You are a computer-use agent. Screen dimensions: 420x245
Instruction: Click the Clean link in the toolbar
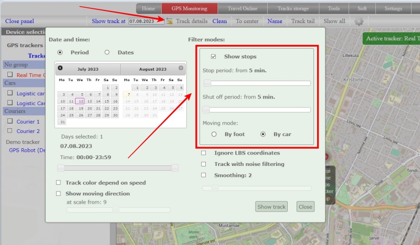click(219, 21)
